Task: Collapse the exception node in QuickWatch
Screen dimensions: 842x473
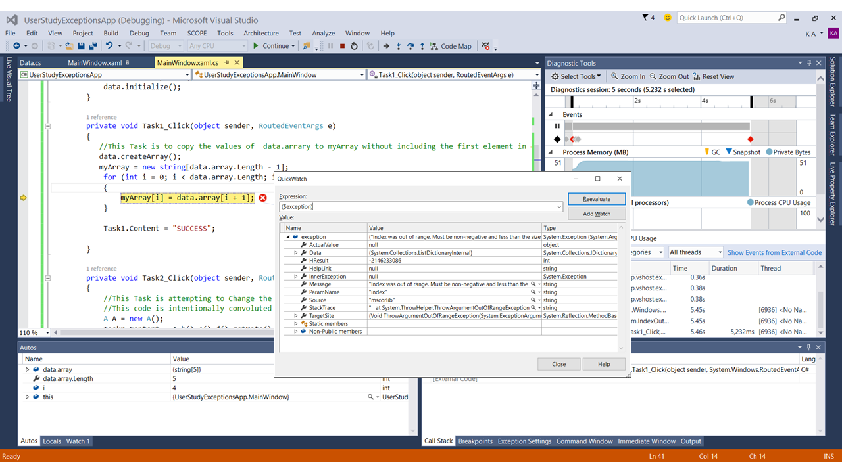Action: [x=287, y=237]
